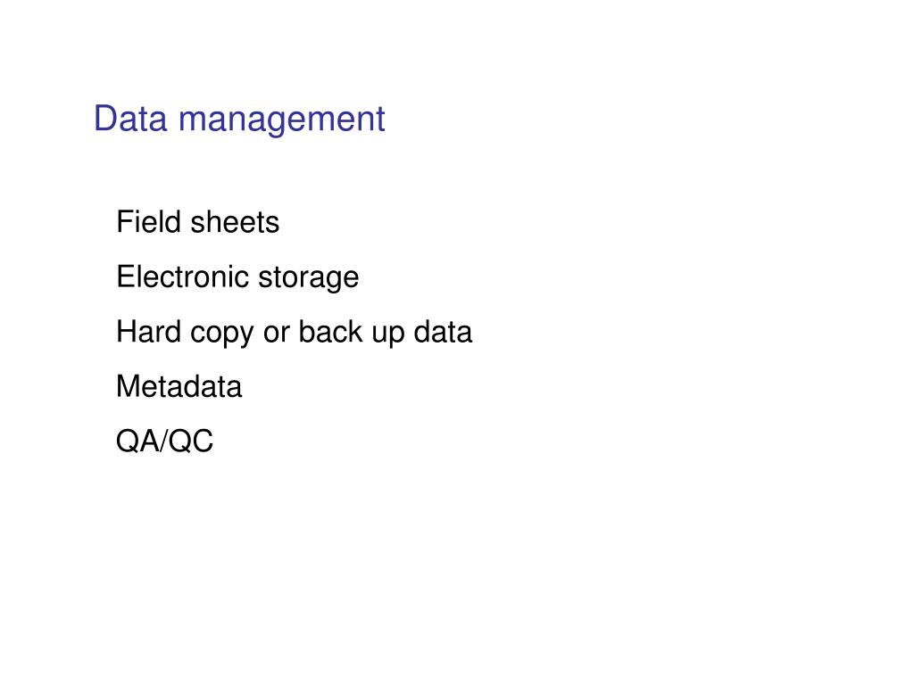This screenshot has width=914, height=685.
Task: Click the word 'Data' in the title
Action: [130, 119]
